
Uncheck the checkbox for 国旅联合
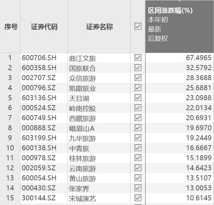pyautogui.click(x=138, y=68)
